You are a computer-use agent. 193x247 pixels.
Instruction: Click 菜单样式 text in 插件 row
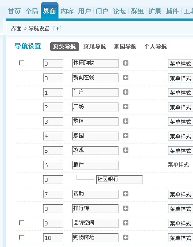coord(178,165)
